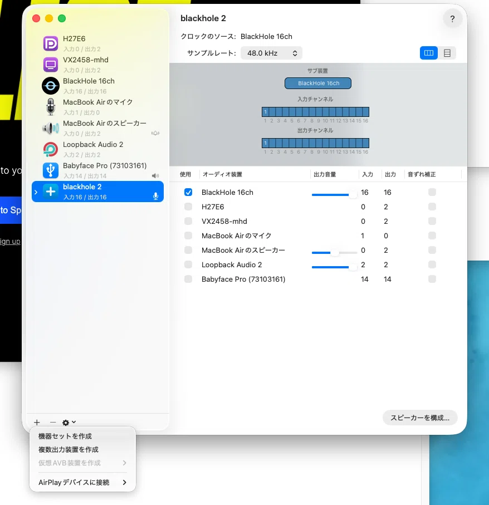Viewport: 489px width, 505px height.
Task: Toggle drift correction for Loopback Audio 2
Action: click(x=432, y=264)
